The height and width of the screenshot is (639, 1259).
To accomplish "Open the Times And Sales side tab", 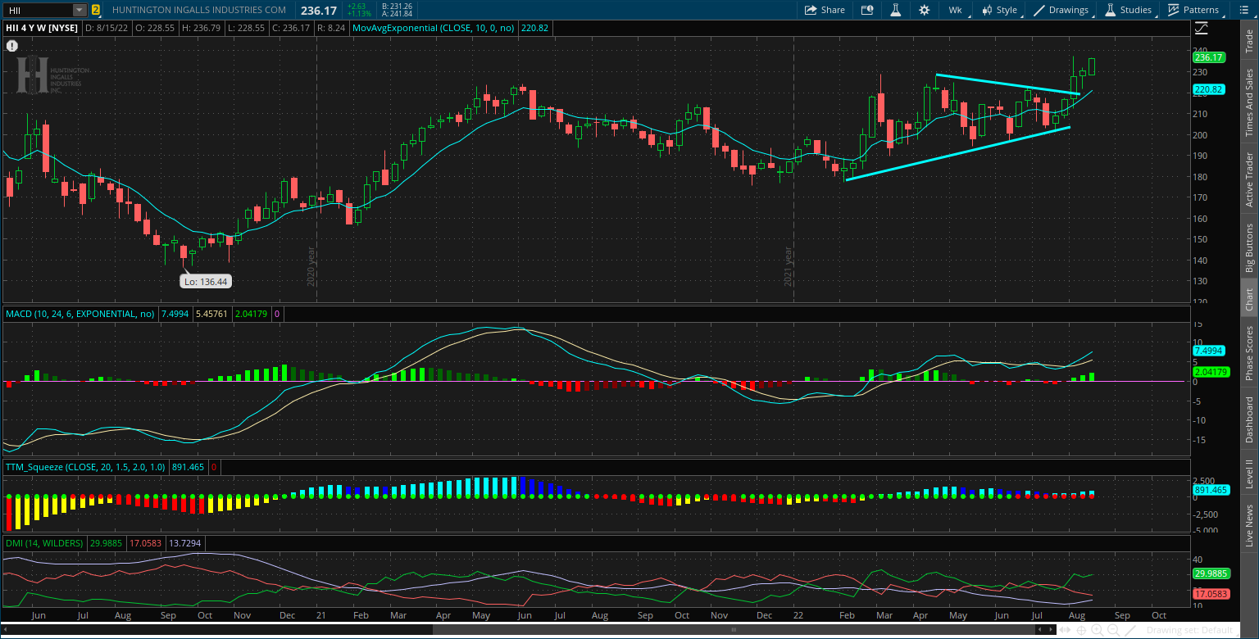I will (x=1249, y=102).
